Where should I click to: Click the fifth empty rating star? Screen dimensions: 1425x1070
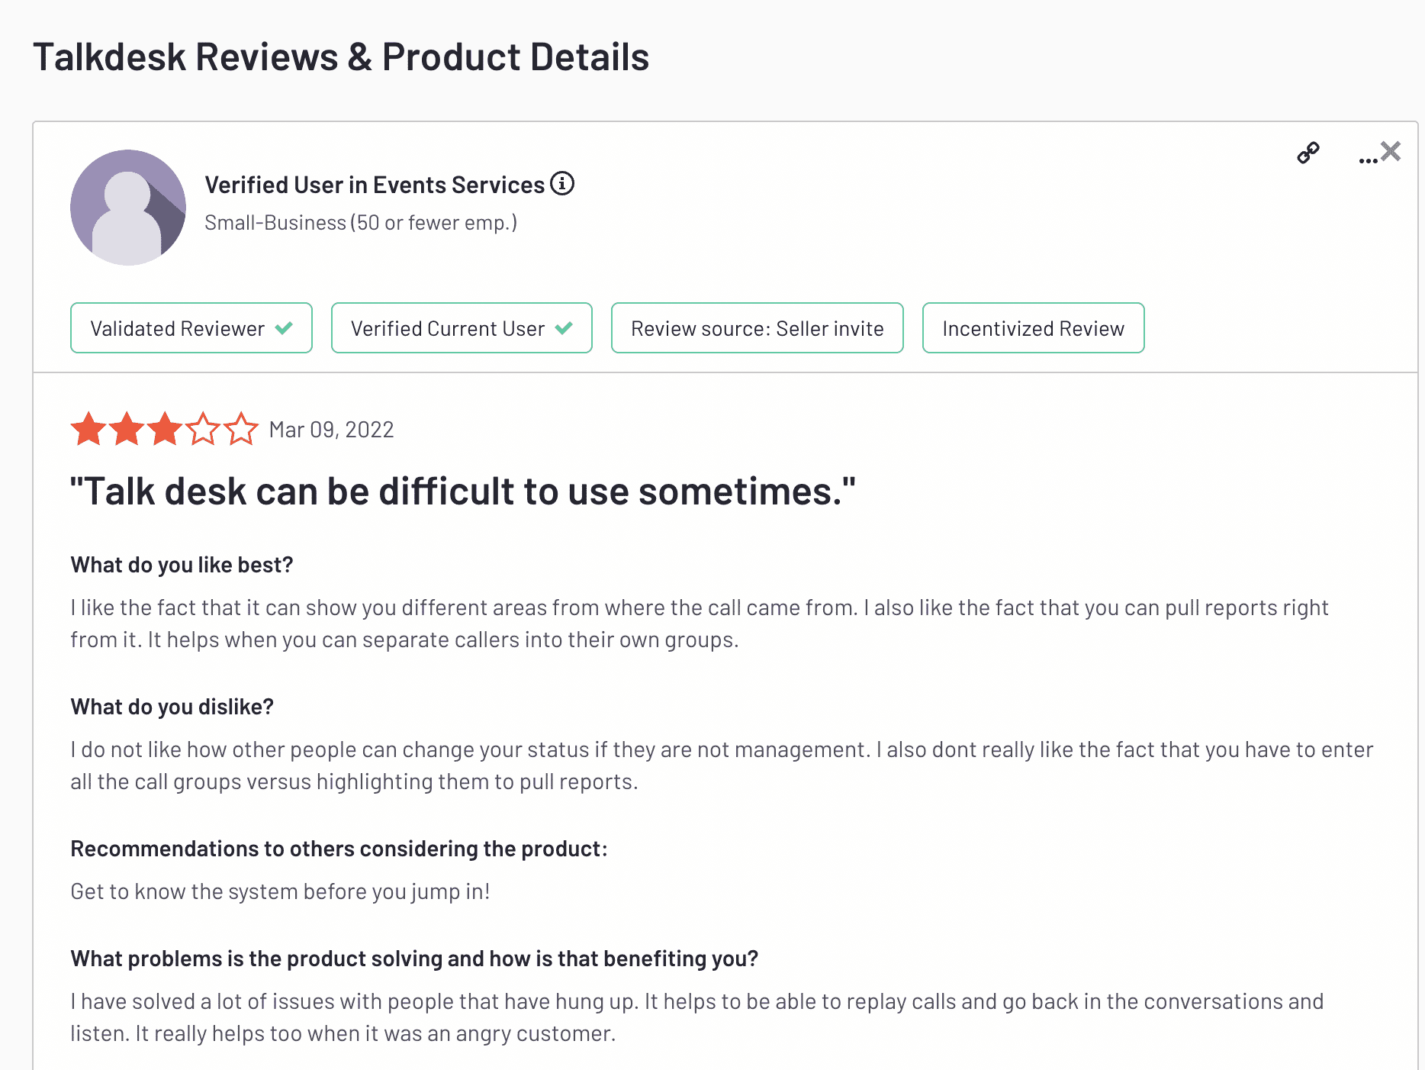(241, 429)
